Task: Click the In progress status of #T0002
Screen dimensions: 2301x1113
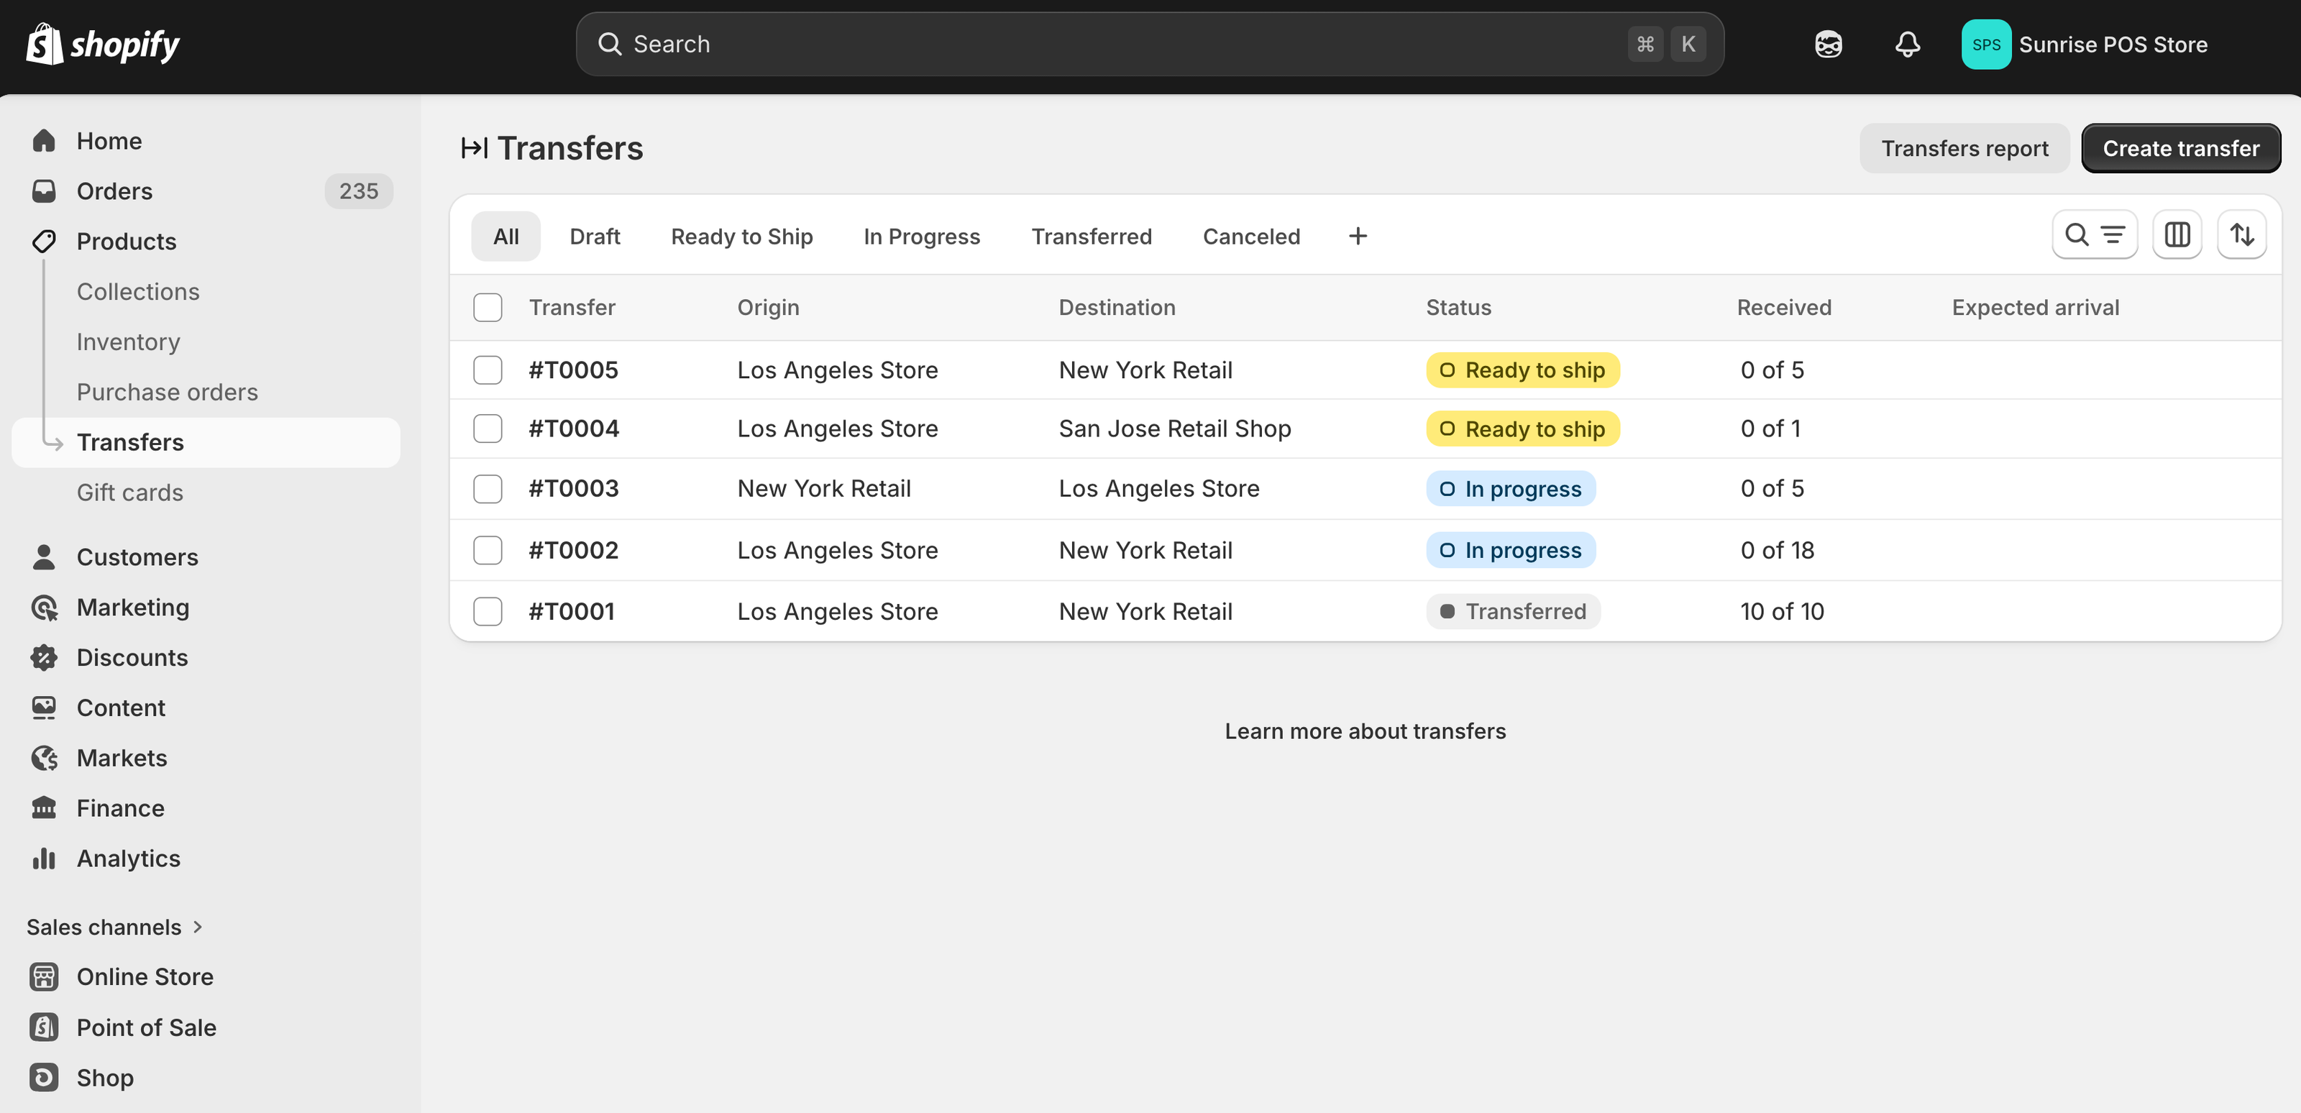Action: [x=1511, y=550]
